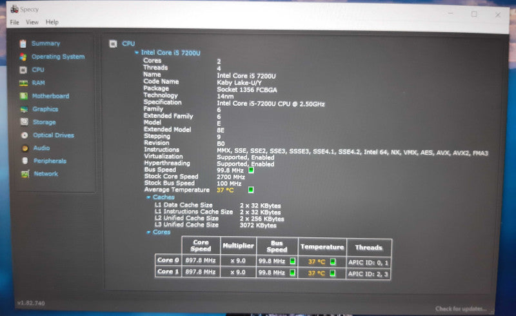Screen dimensions: 516x316
Task: Open the Graphics section label
Action: pos(45,109)
